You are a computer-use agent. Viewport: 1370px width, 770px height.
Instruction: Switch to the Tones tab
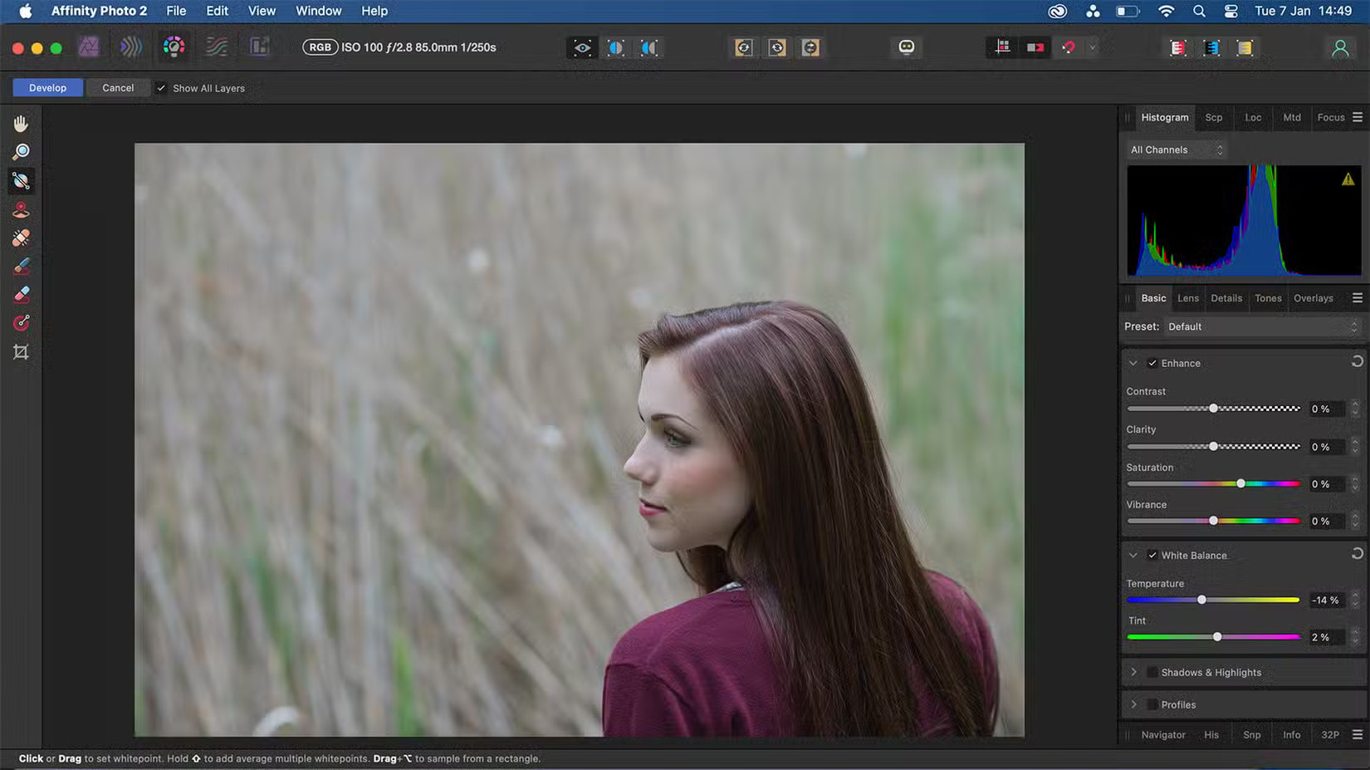[x=1268, y=297]
